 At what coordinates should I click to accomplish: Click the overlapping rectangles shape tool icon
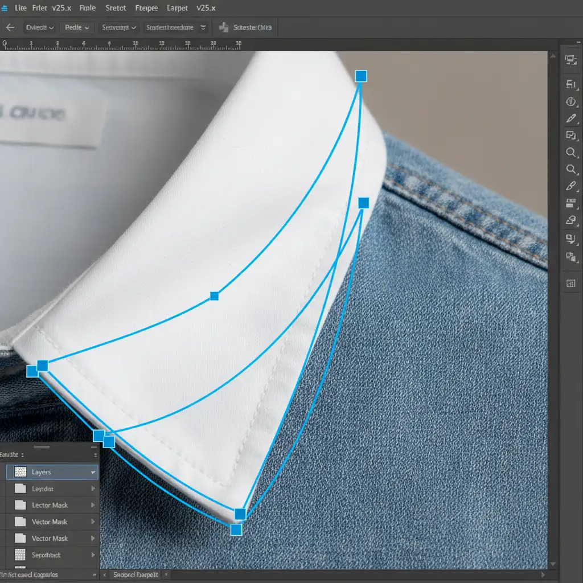tap(570, 136)
